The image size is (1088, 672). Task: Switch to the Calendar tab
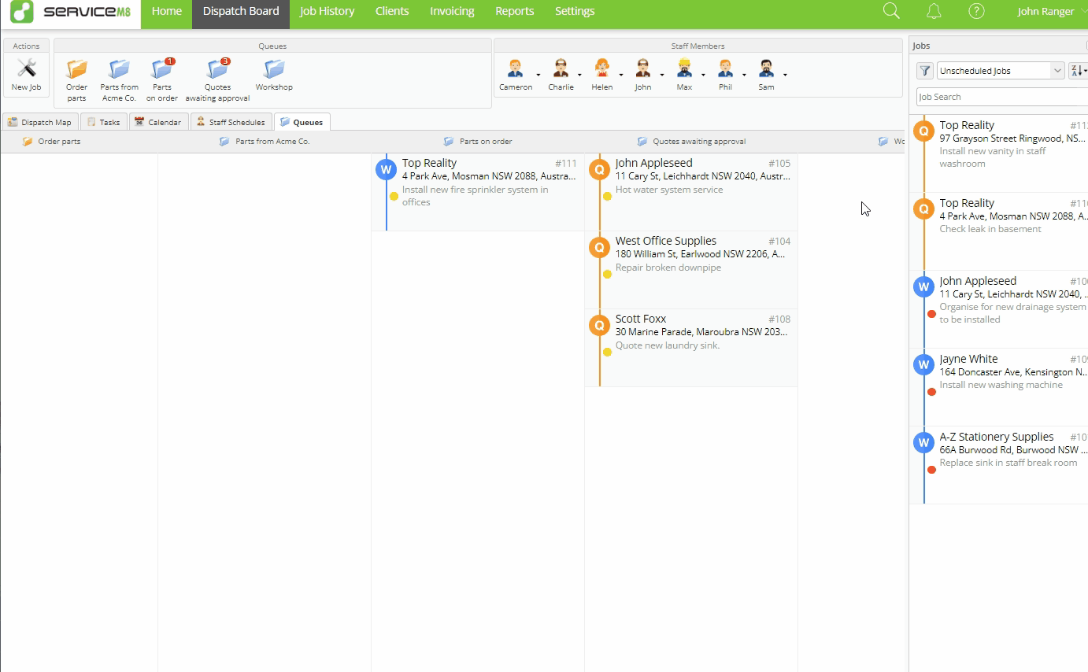click(x=158, y=122)
